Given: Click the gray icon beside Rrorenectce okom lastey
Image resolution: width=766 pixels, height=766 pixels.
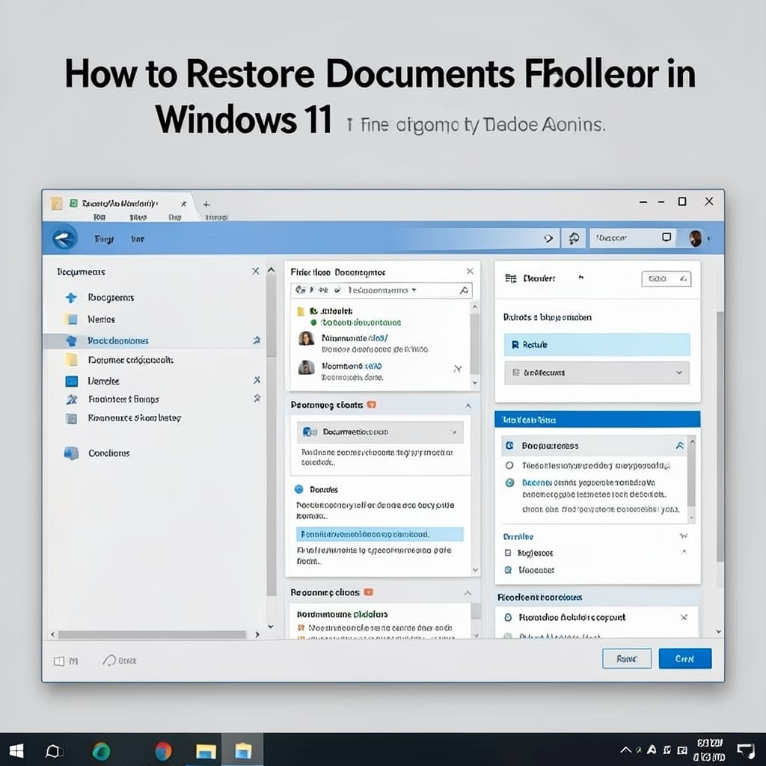Looking at the screenshot, I should 71,418.
